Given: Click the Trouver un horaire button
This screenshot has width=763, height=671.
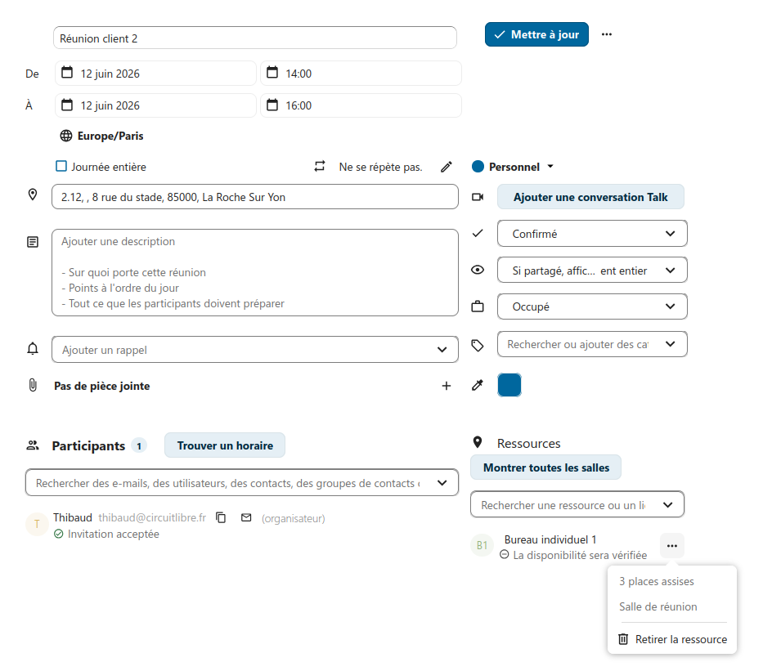Looking at the screenshot, I should [x=225, y=445].
